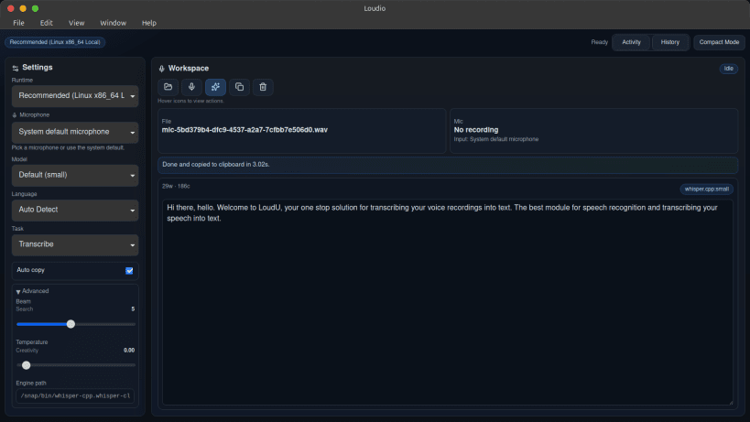Switch to the Activity tab
Screen dimensions: 750x422
pos(631,42)
